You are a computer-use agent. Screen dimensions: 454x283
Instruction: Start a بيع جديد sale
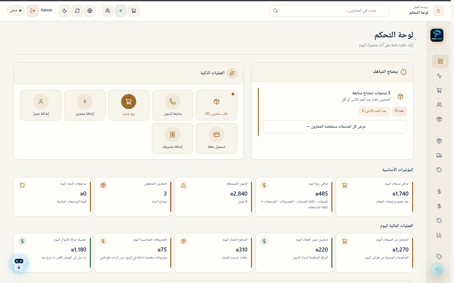click(129, 105)
